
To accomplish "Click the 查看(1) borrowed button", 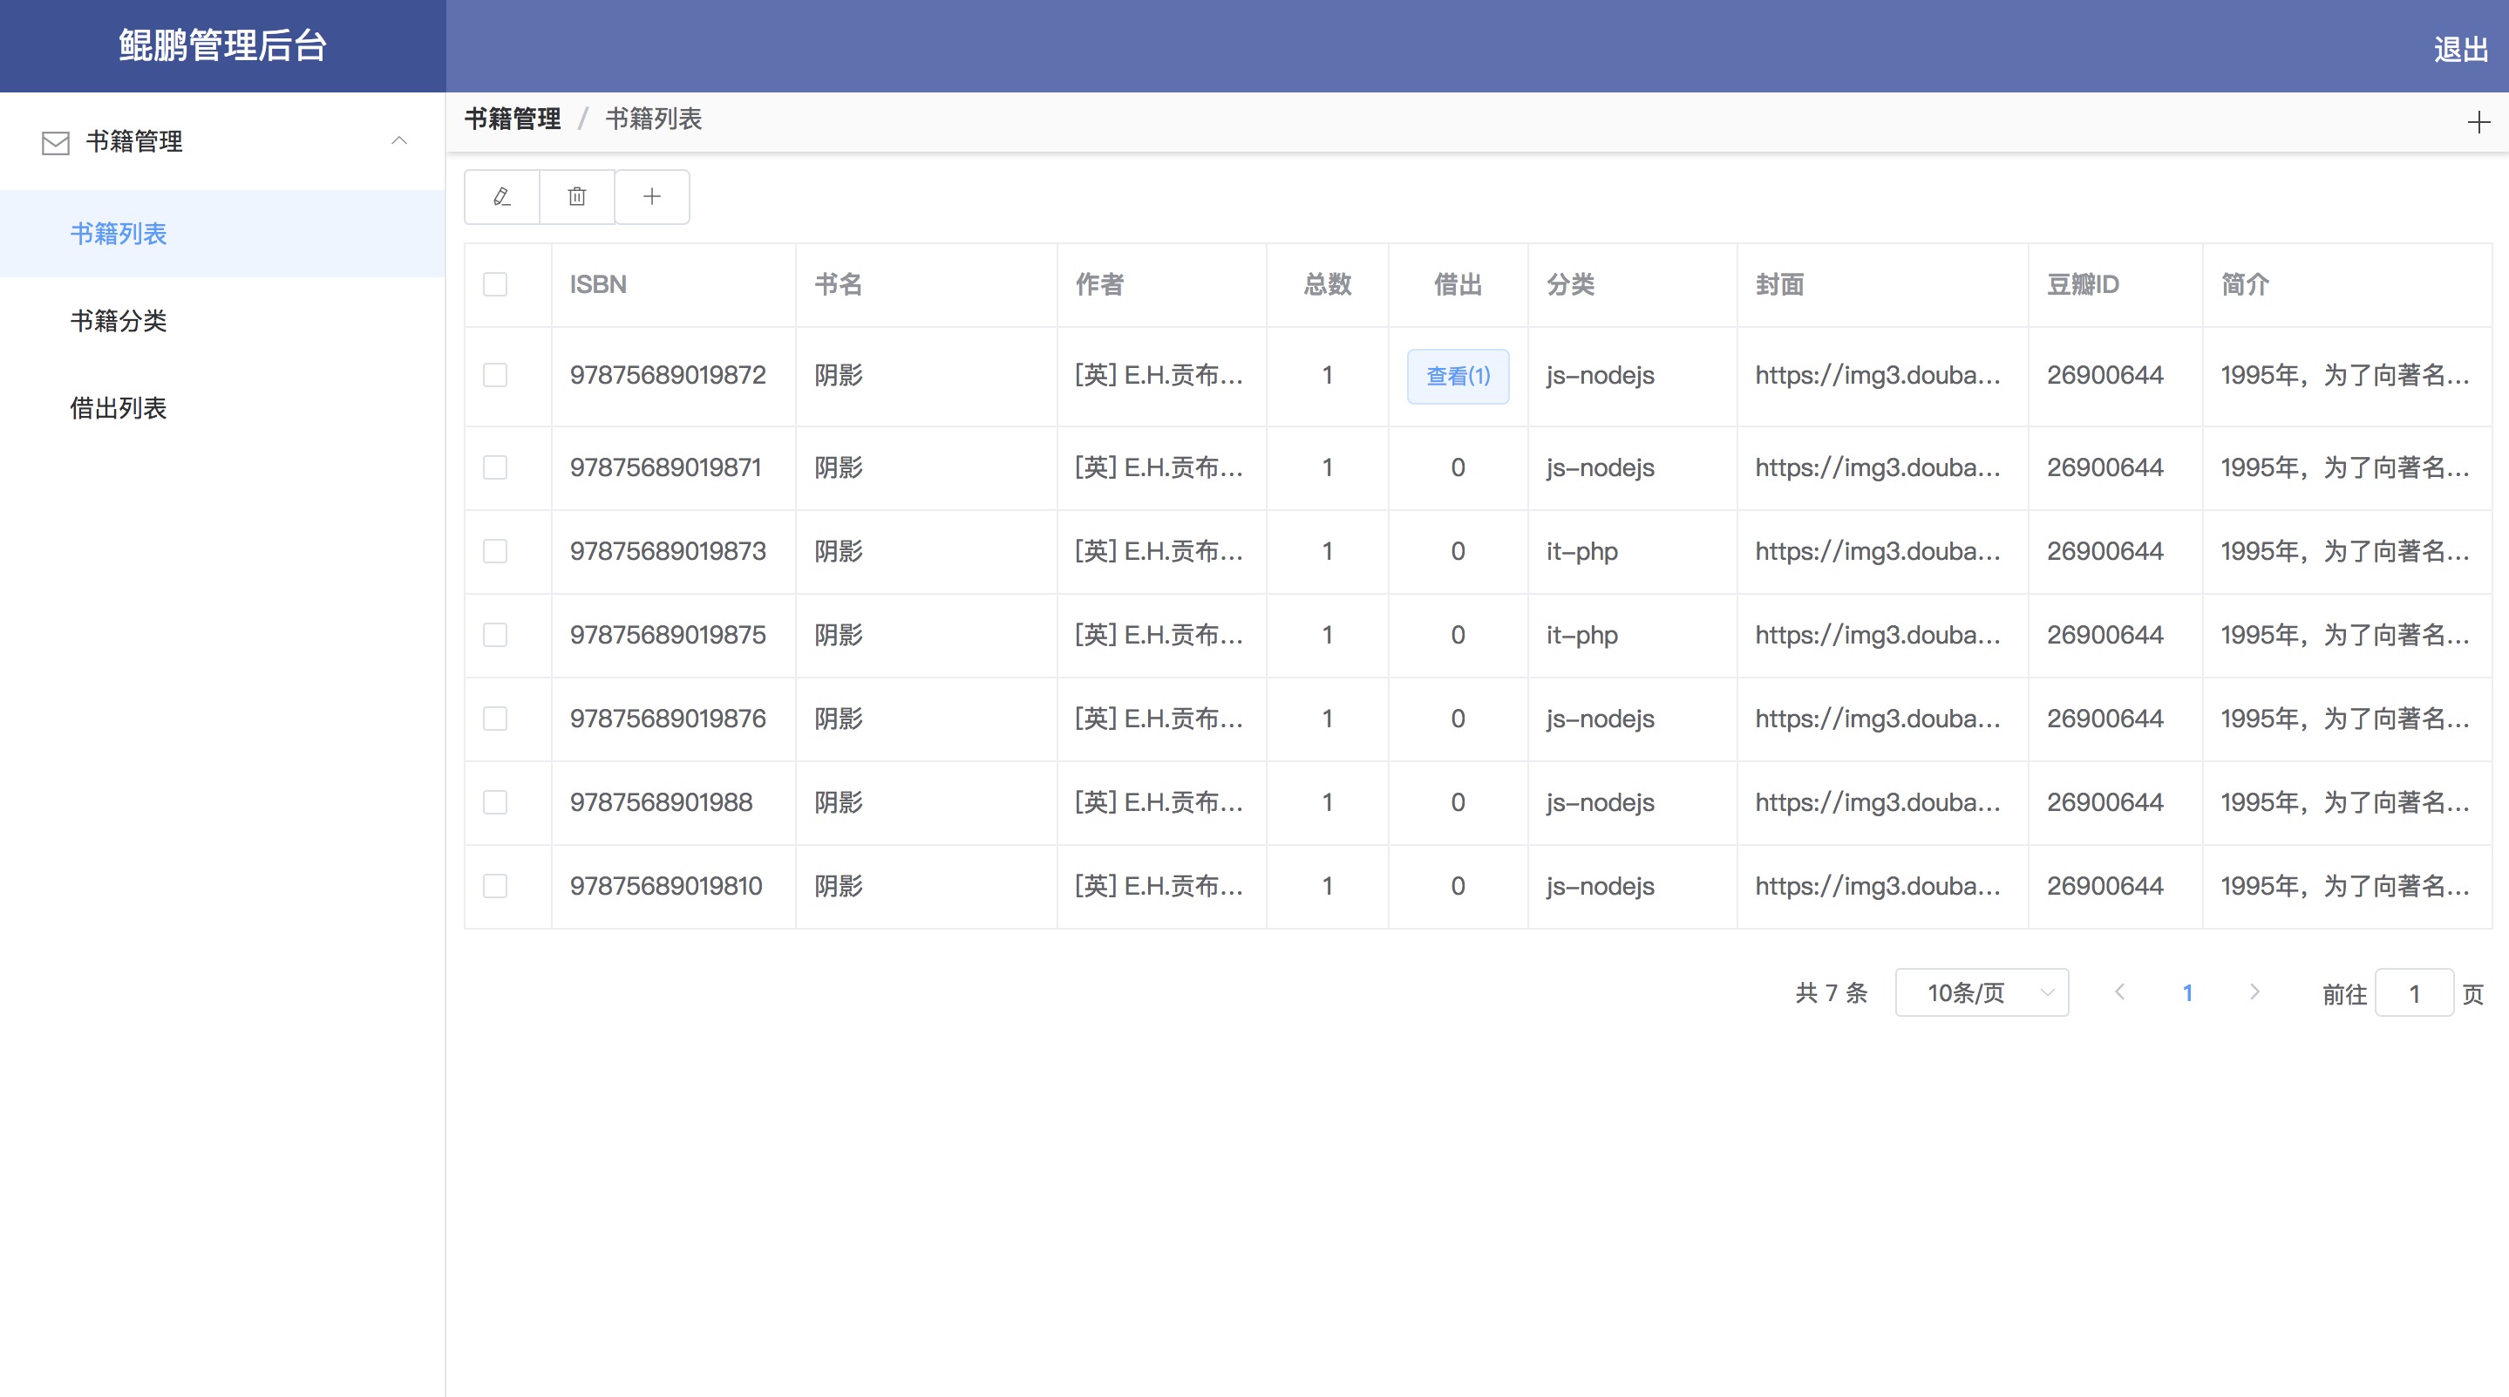I will pyautogui.click(x=1457, y=376).
